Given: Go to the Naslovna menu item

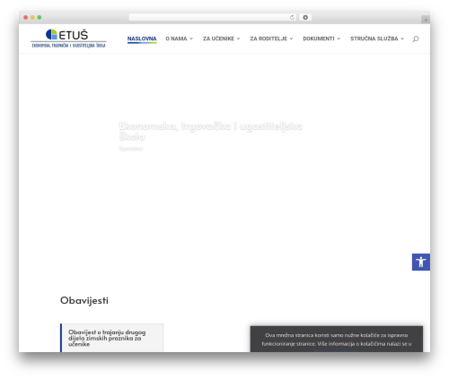Looking at the screenshot, I should (x=142, y=39).
